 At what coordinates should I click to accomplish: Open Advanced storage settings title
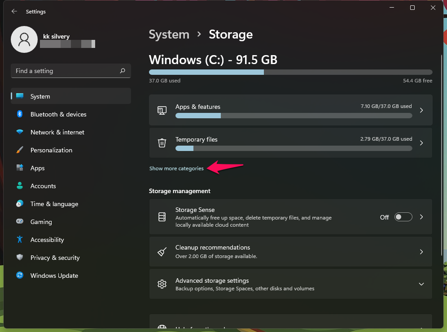coord(212,280)
